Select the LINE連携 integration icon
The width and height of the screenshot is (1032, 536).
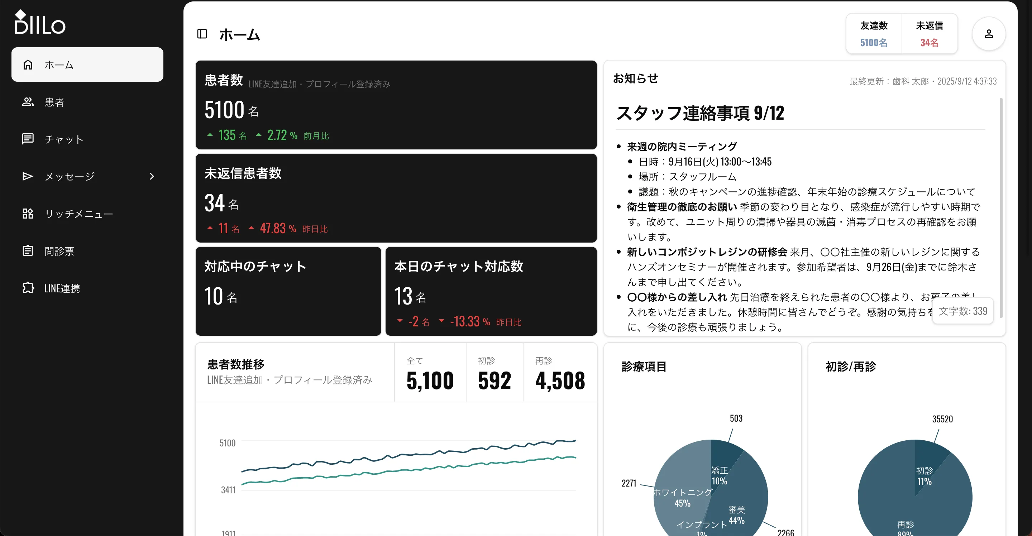point(28,288)
